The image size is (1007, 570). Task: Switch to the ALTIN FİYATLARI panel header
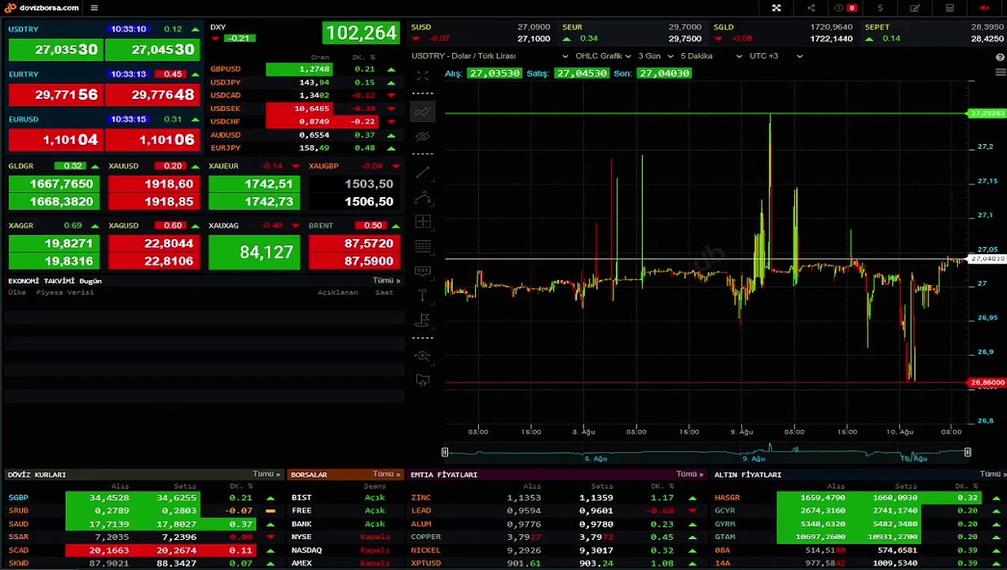(x=747, y=475)
